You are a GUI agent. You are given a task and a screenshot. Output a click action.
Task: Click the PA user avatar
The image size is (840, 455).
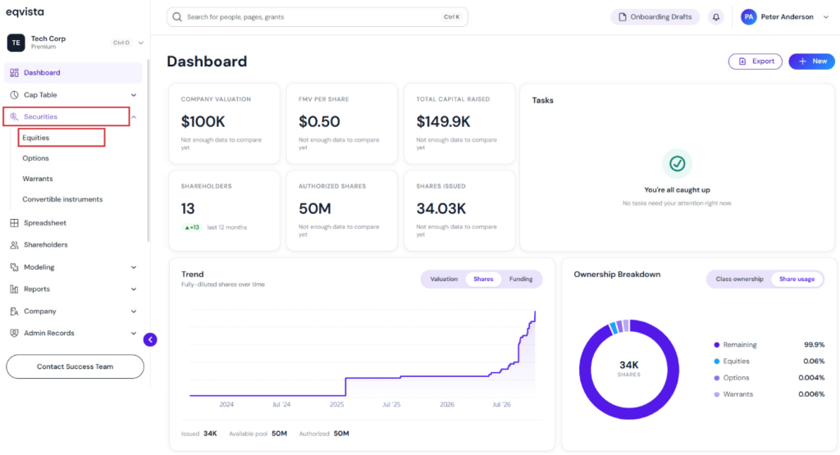(x=748, y=17)
